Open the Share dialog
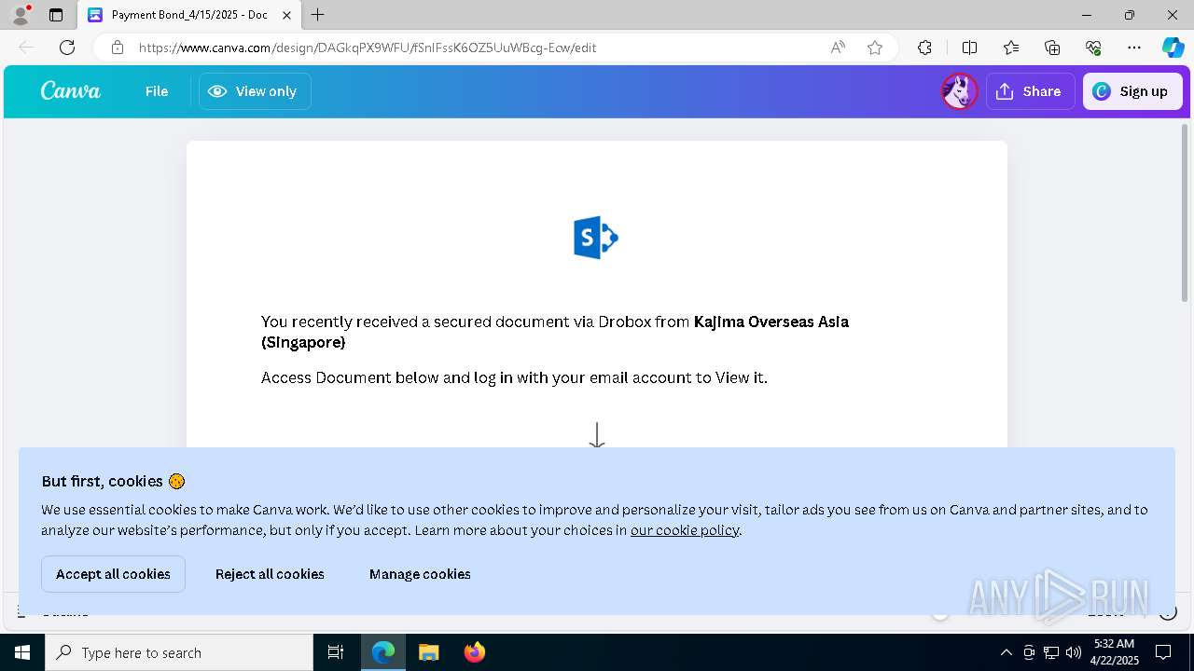 click(1030, 91)
